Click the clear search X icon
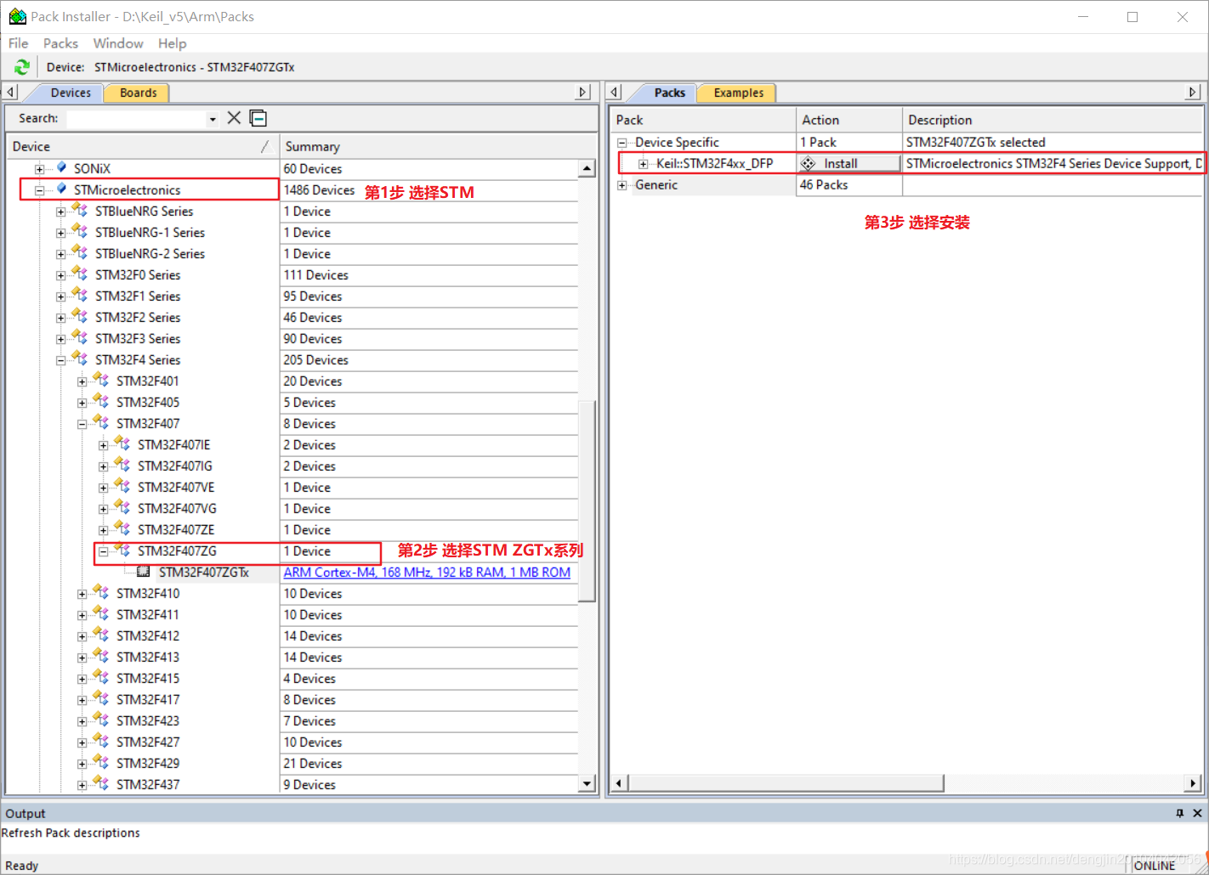 pyautogui.click(x=234, y=118)
